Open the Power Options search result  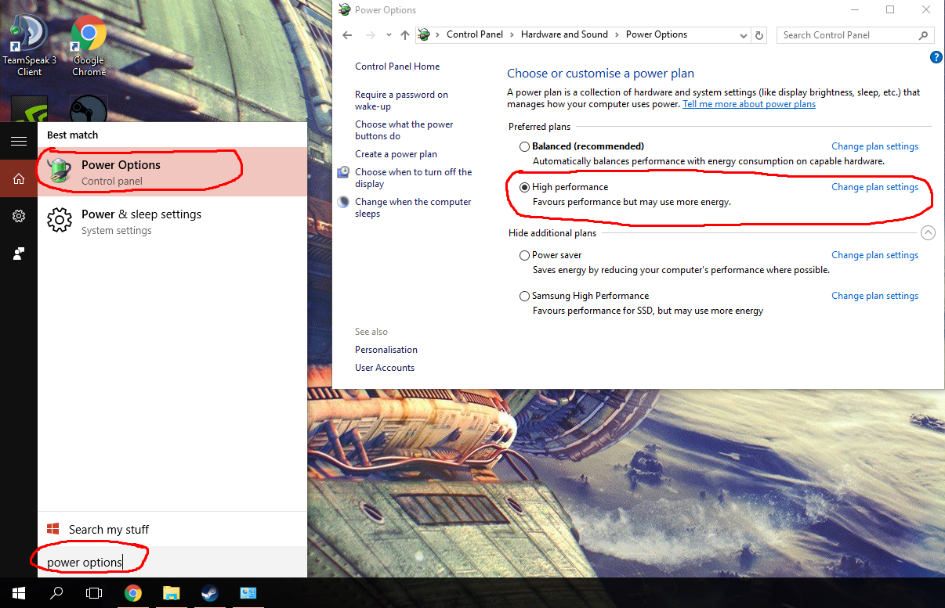coord(172,171)
